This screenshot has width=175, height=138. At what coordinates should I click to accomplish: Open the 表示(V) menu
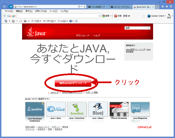(x=29, y=11)
